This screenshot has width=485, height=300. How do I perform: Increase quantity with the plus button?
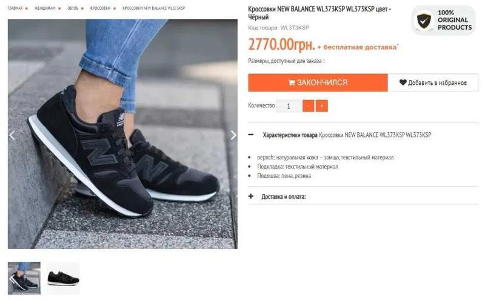click(322, 106)
